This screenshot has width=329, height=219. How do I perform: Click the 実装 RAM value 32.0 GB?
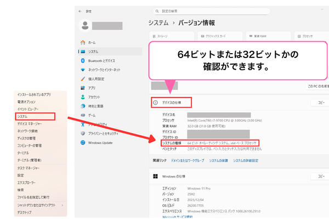coord(206,126)
